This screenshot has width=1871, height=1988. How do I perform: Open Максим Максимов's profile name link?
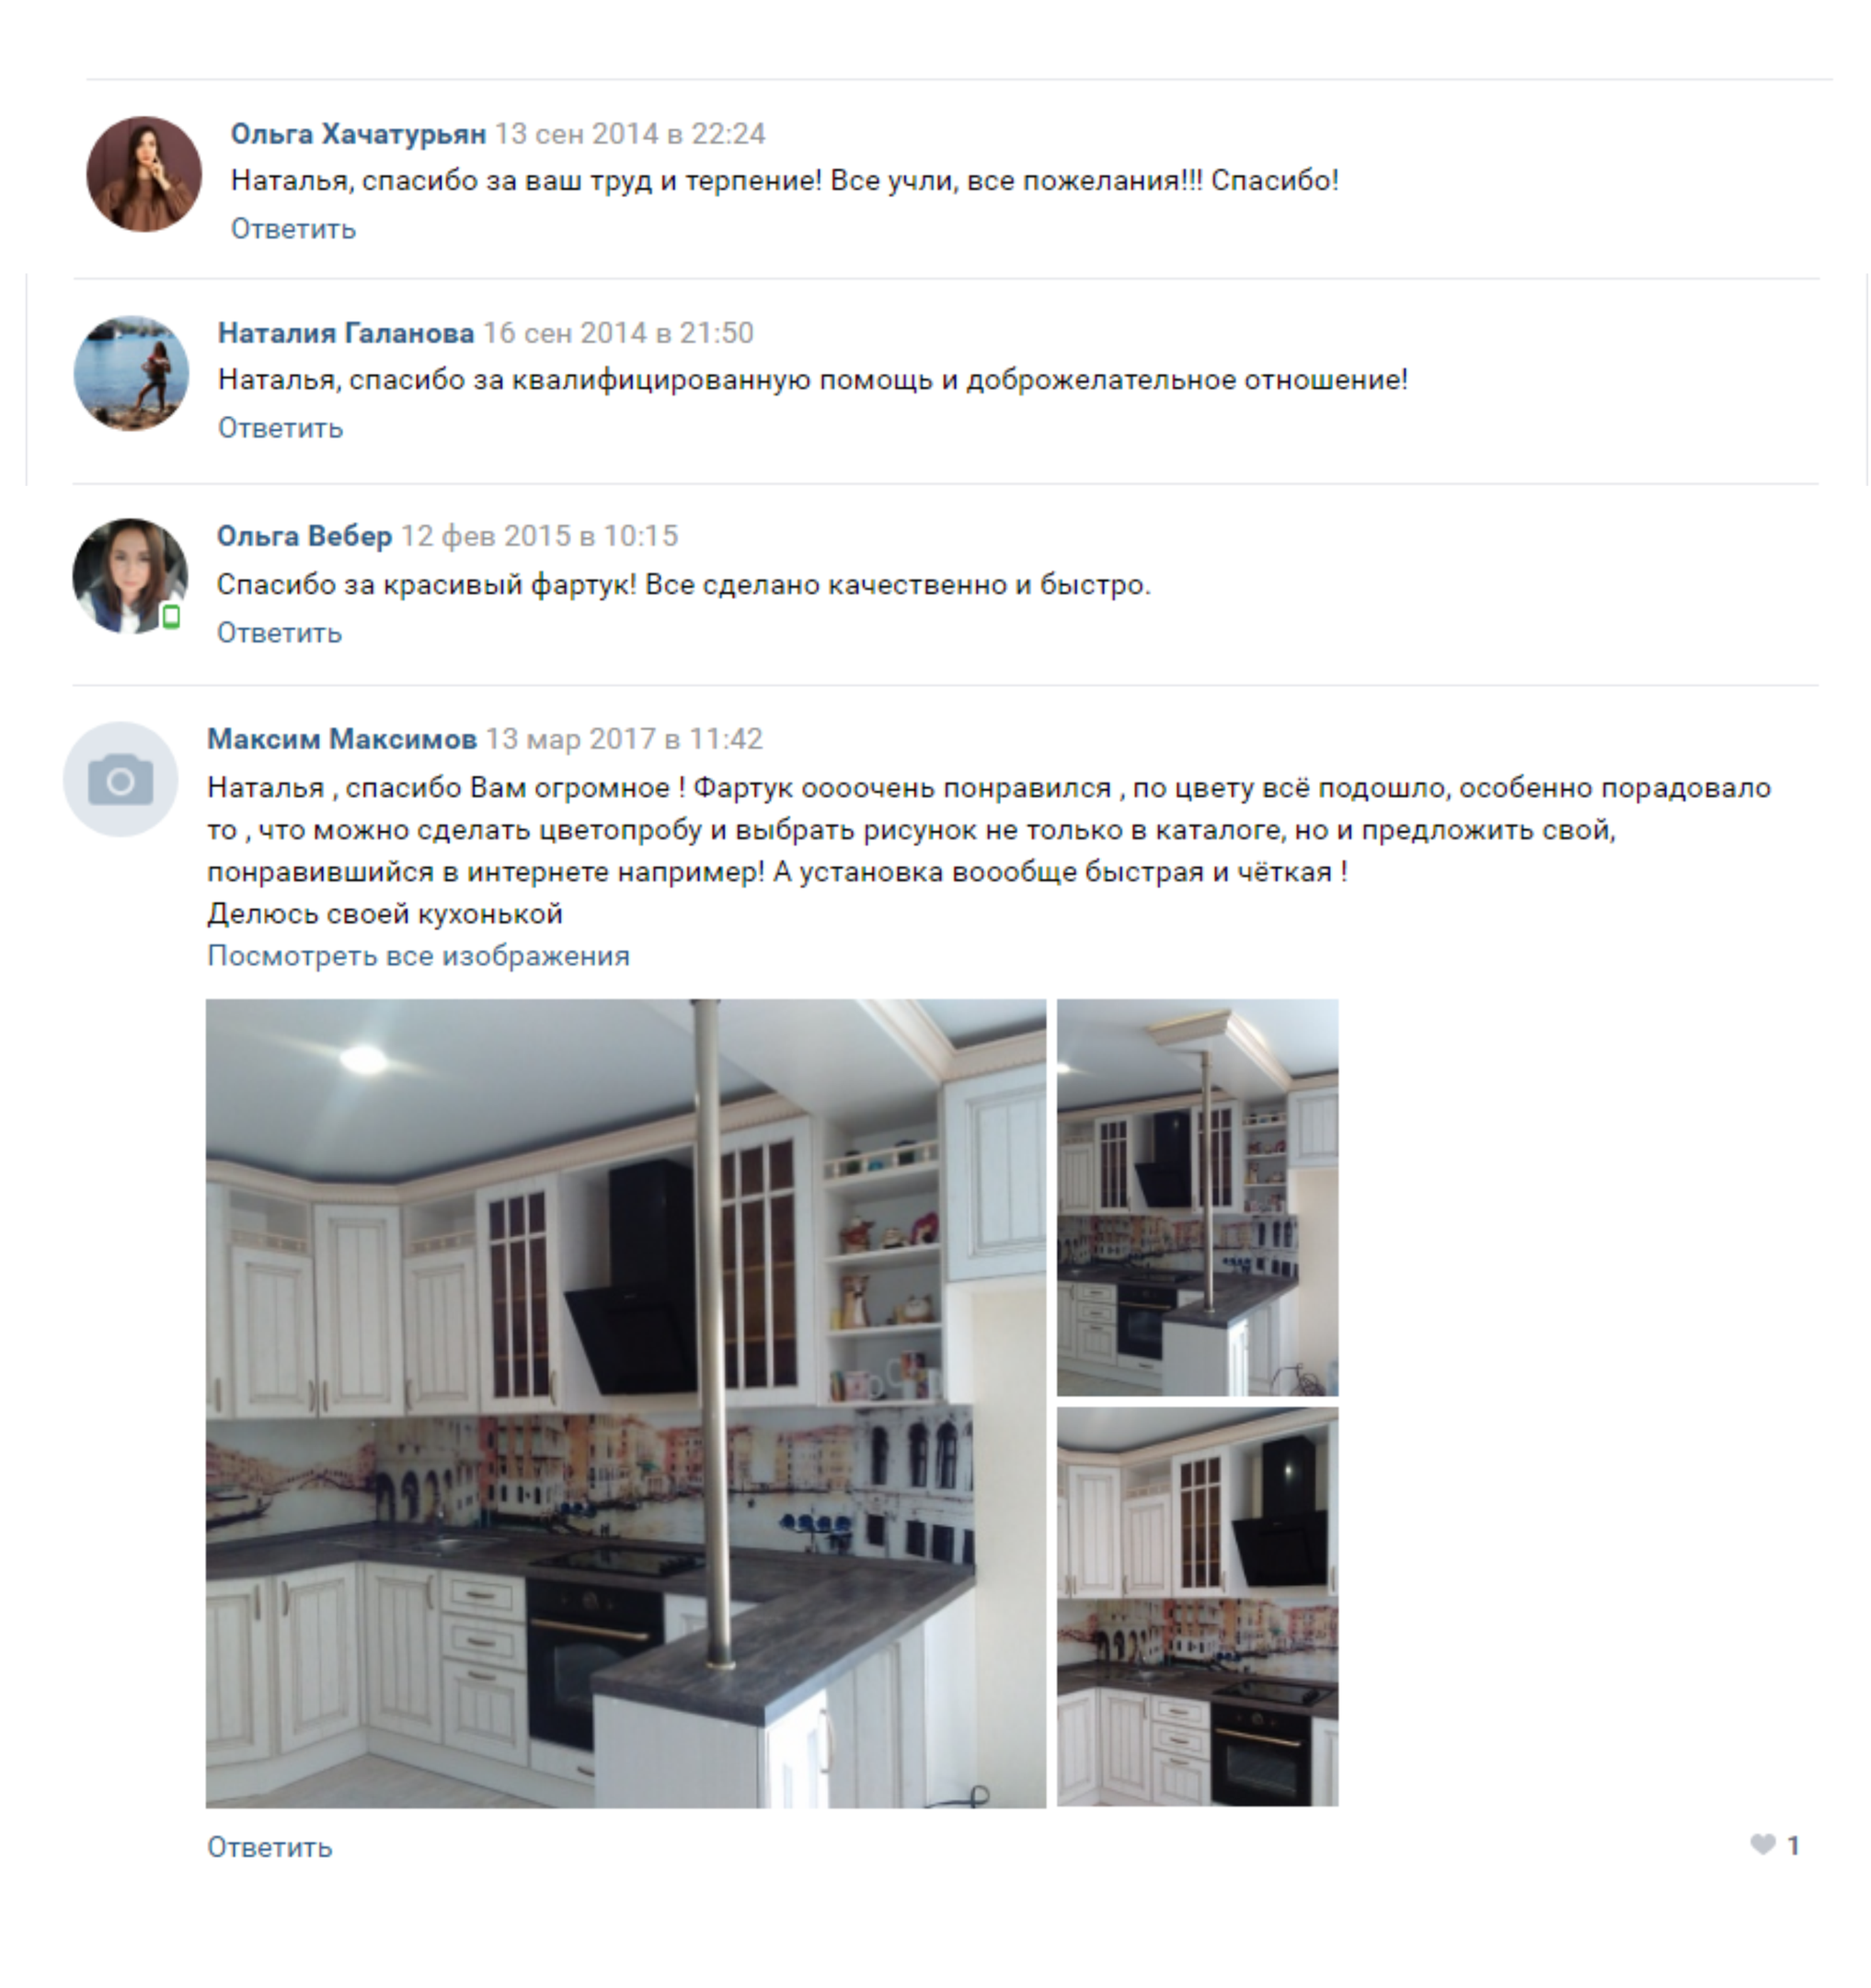(x=342, y=739)
